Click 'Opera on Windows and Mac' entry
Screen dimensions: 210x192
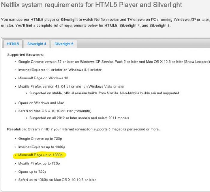pos(41,103)
